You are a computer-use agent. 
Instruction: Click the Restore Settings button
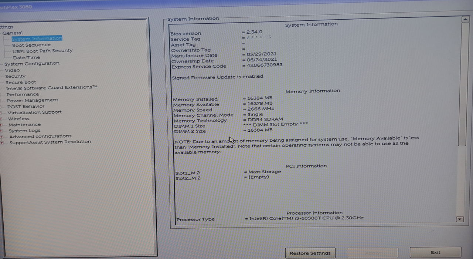(310, 253)
